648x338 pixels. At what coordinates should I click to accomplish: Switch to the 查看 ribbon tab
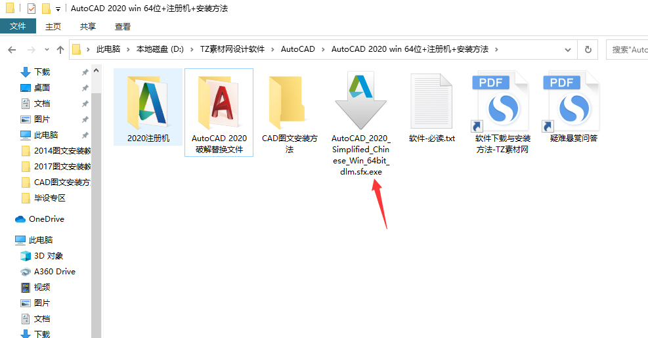point(122,26)
